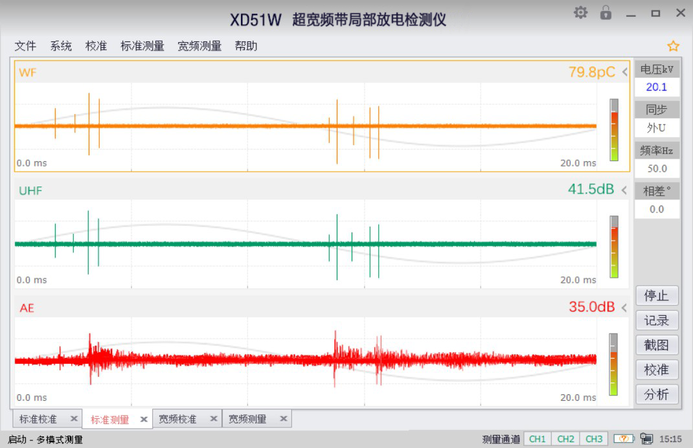
Task: Expand the UHF panel chevron arrow
Action: pyautogui.click(x=625, y=190)
